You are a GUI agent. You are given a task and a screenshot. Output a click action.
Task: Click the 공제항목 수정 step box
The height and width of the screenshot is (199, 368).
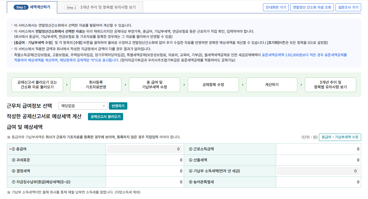pyautogui.click(x=213, y=84)
